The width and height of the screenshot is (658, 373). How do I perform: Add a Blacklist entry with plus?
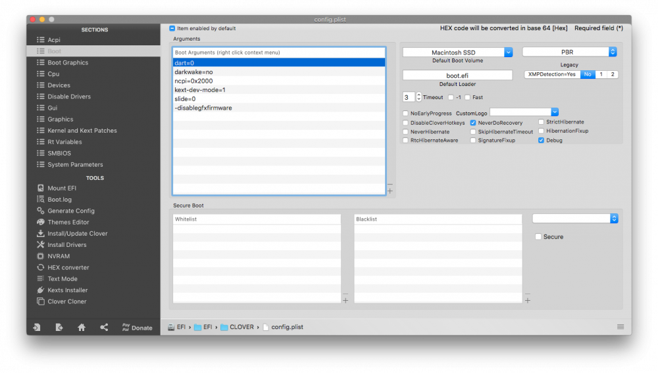pyautogui.click(x=528, y=300)
